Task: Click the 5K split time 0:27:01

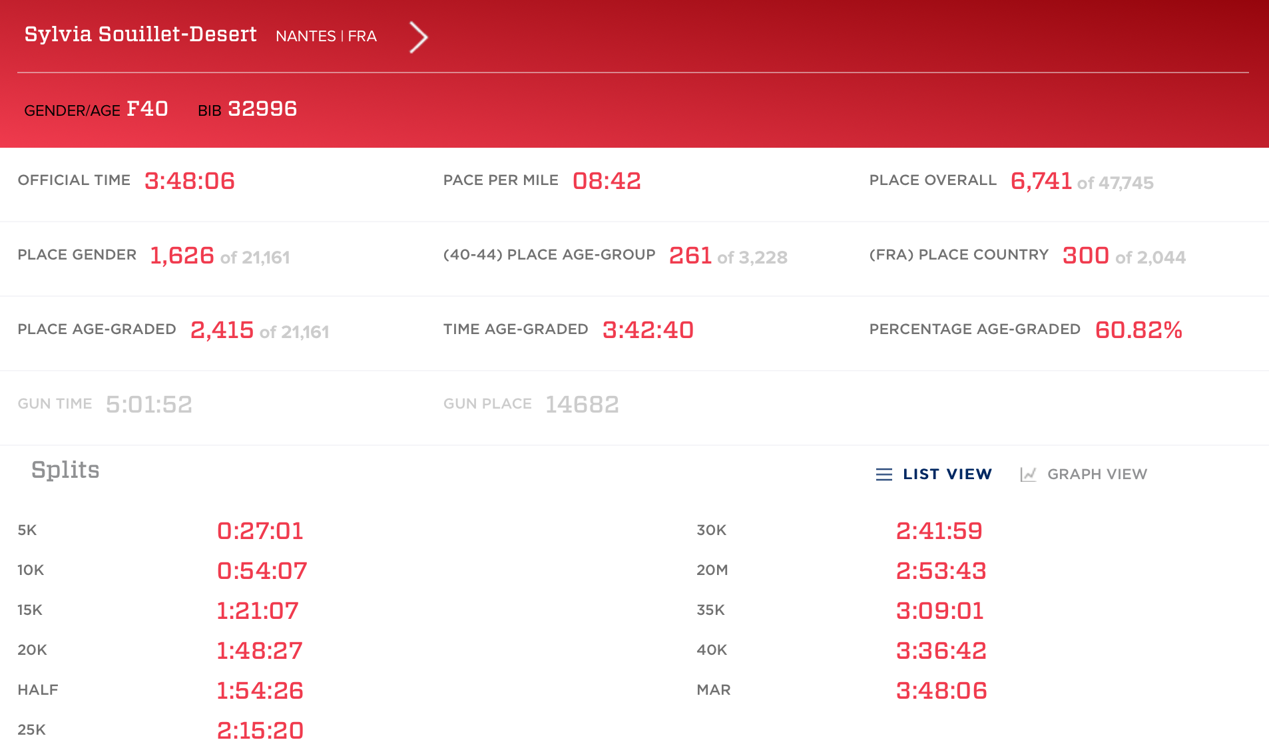Action: click(x=260, y=531)
